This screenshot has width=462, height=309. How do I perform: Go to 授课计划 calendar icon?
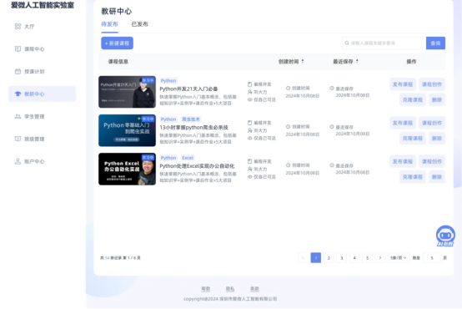18,72
